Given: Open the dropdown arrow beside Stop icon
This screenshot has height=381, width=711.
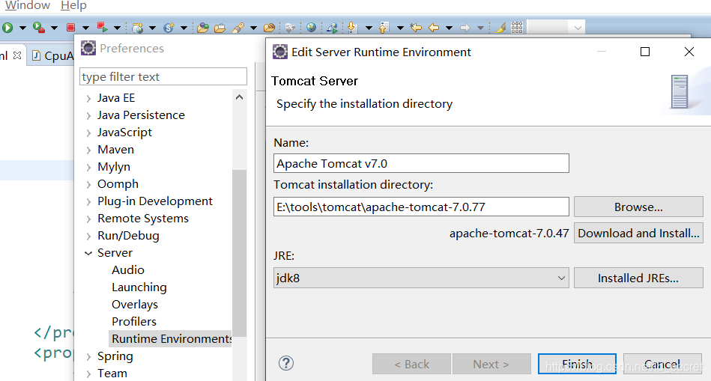Looking at the screenshot, I should click(85, 28).
